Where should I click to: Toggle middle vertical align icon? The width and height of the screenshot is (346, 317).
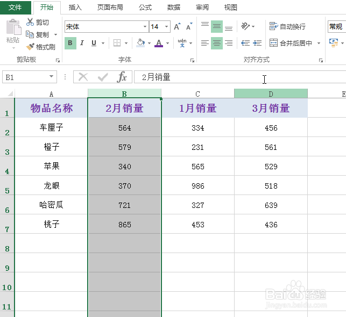tap(217, 27)
